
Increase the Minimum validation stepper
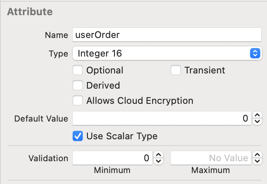tap(158, 156)
